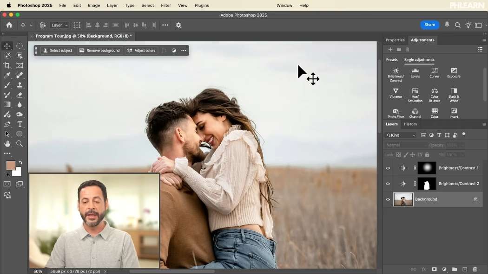
Task: Open the Plugins menu
Action: pos(202,5)
